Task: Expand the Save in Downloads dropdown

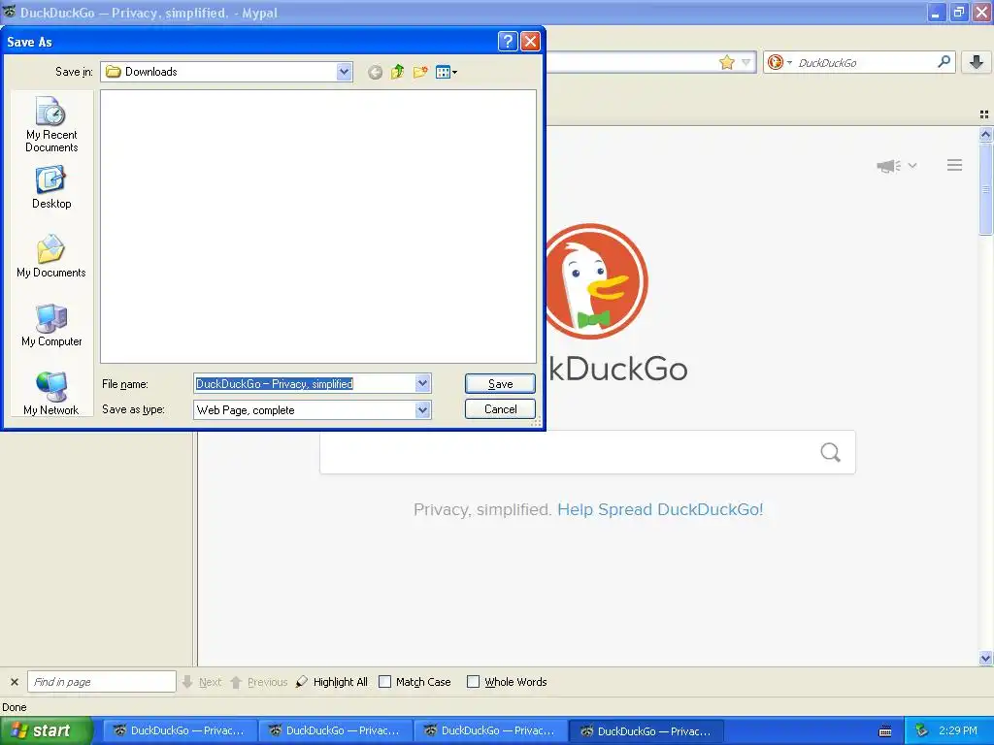Action: [345, 72]
